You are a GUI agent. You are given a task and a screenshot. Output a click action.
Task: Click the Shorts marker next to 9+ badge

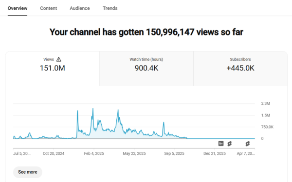pyautogui.click(x=230, y=144)
